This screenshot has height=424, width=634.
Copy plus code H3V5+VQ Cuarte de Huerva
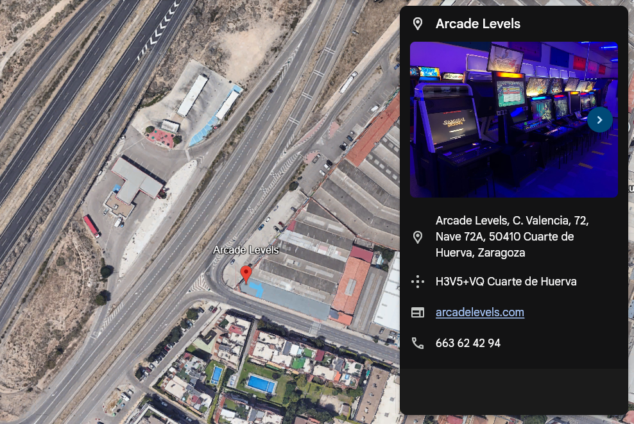506,282
